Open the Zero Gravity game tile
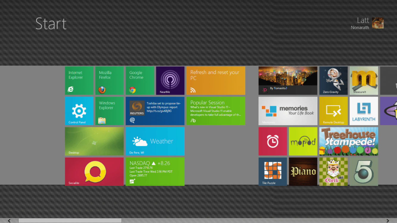This screenshot has height=223, width=397. 333,81
